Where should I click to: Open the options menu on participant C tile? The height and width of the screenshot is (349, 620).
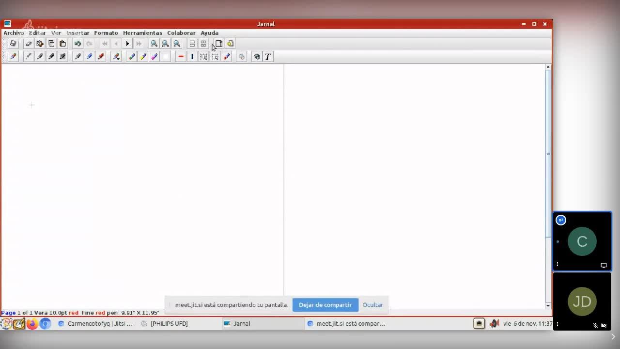click(558, 264)
